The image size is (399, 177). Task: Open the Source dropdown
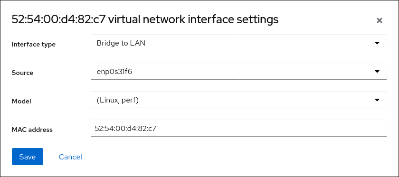[x=238, y=71]
